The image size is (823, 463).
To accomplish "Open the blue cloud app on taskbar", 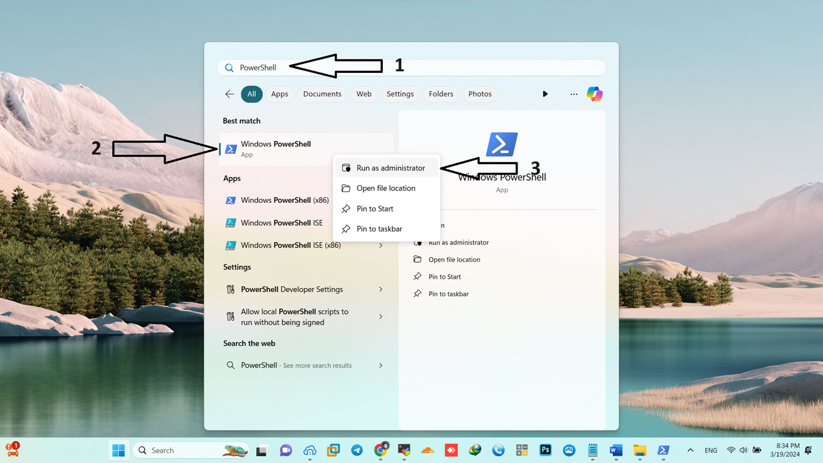I will pyautogui.click(x=310, y=451).
